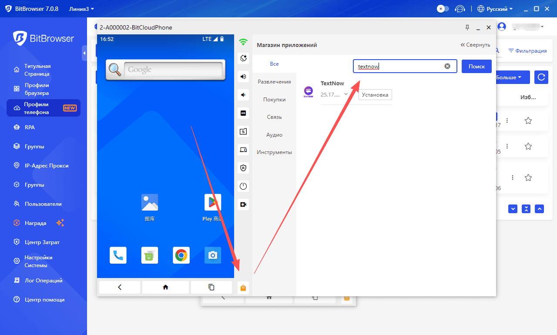Star the last profile row
The width and height of the screenshot is (557, 335).
tap(528, 178)
